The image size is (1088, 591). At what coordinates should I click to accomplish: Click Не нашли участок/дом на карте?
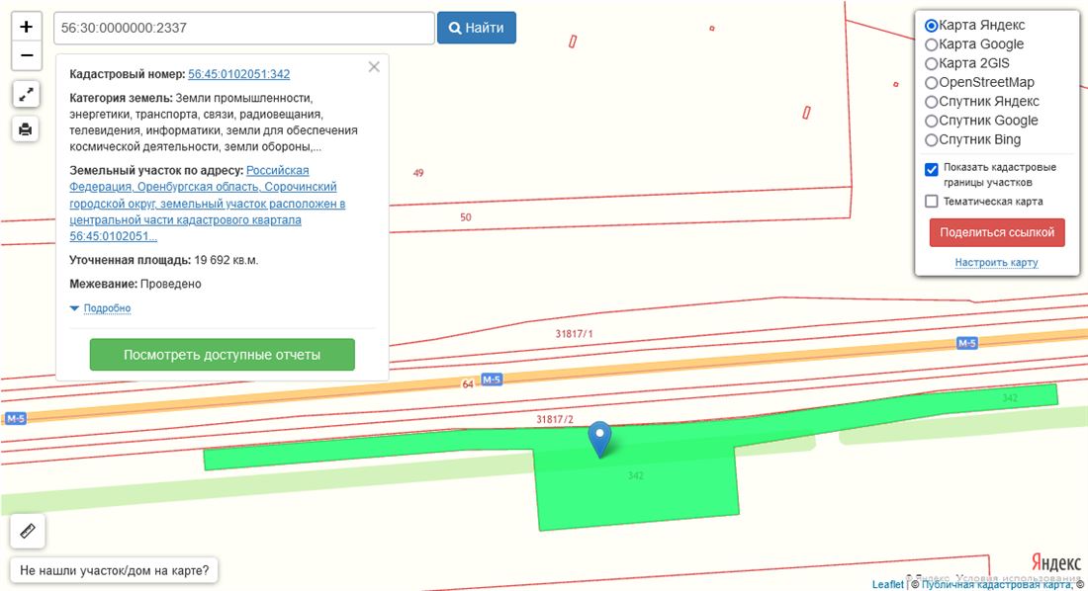[115, 570]
